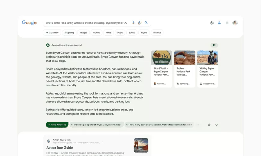Click the Generative AI sparkle icon
Viewport: 261px width, 156px height.
[x=48, y=45]
